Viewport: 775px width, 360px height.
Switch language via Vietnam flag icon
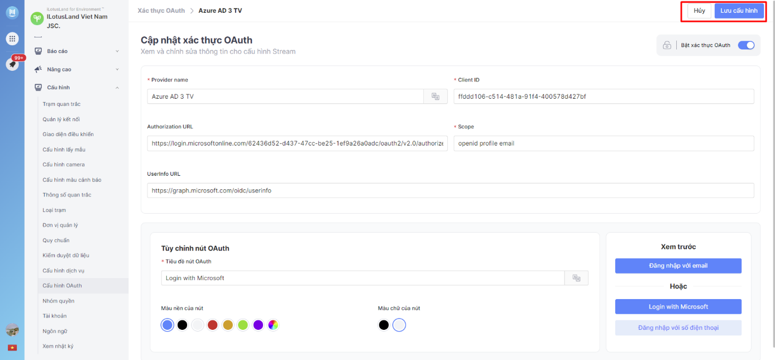pyautogui.click(x=12, y=348)
